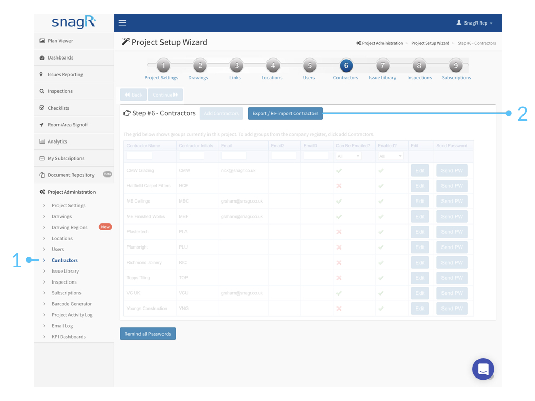Image resolution: width=535 pixels, height=401 pixels.
Task: Open Room/Area Signoff
Action: coord(74,124)
